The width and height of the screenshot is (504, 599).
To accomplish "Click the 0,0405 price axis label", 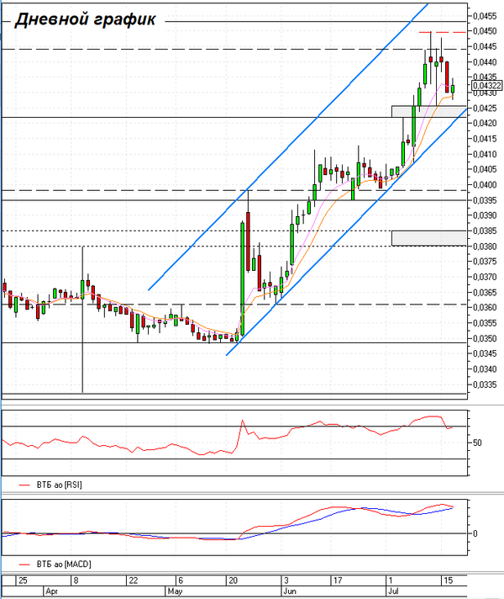I will [x=485, y=169].
